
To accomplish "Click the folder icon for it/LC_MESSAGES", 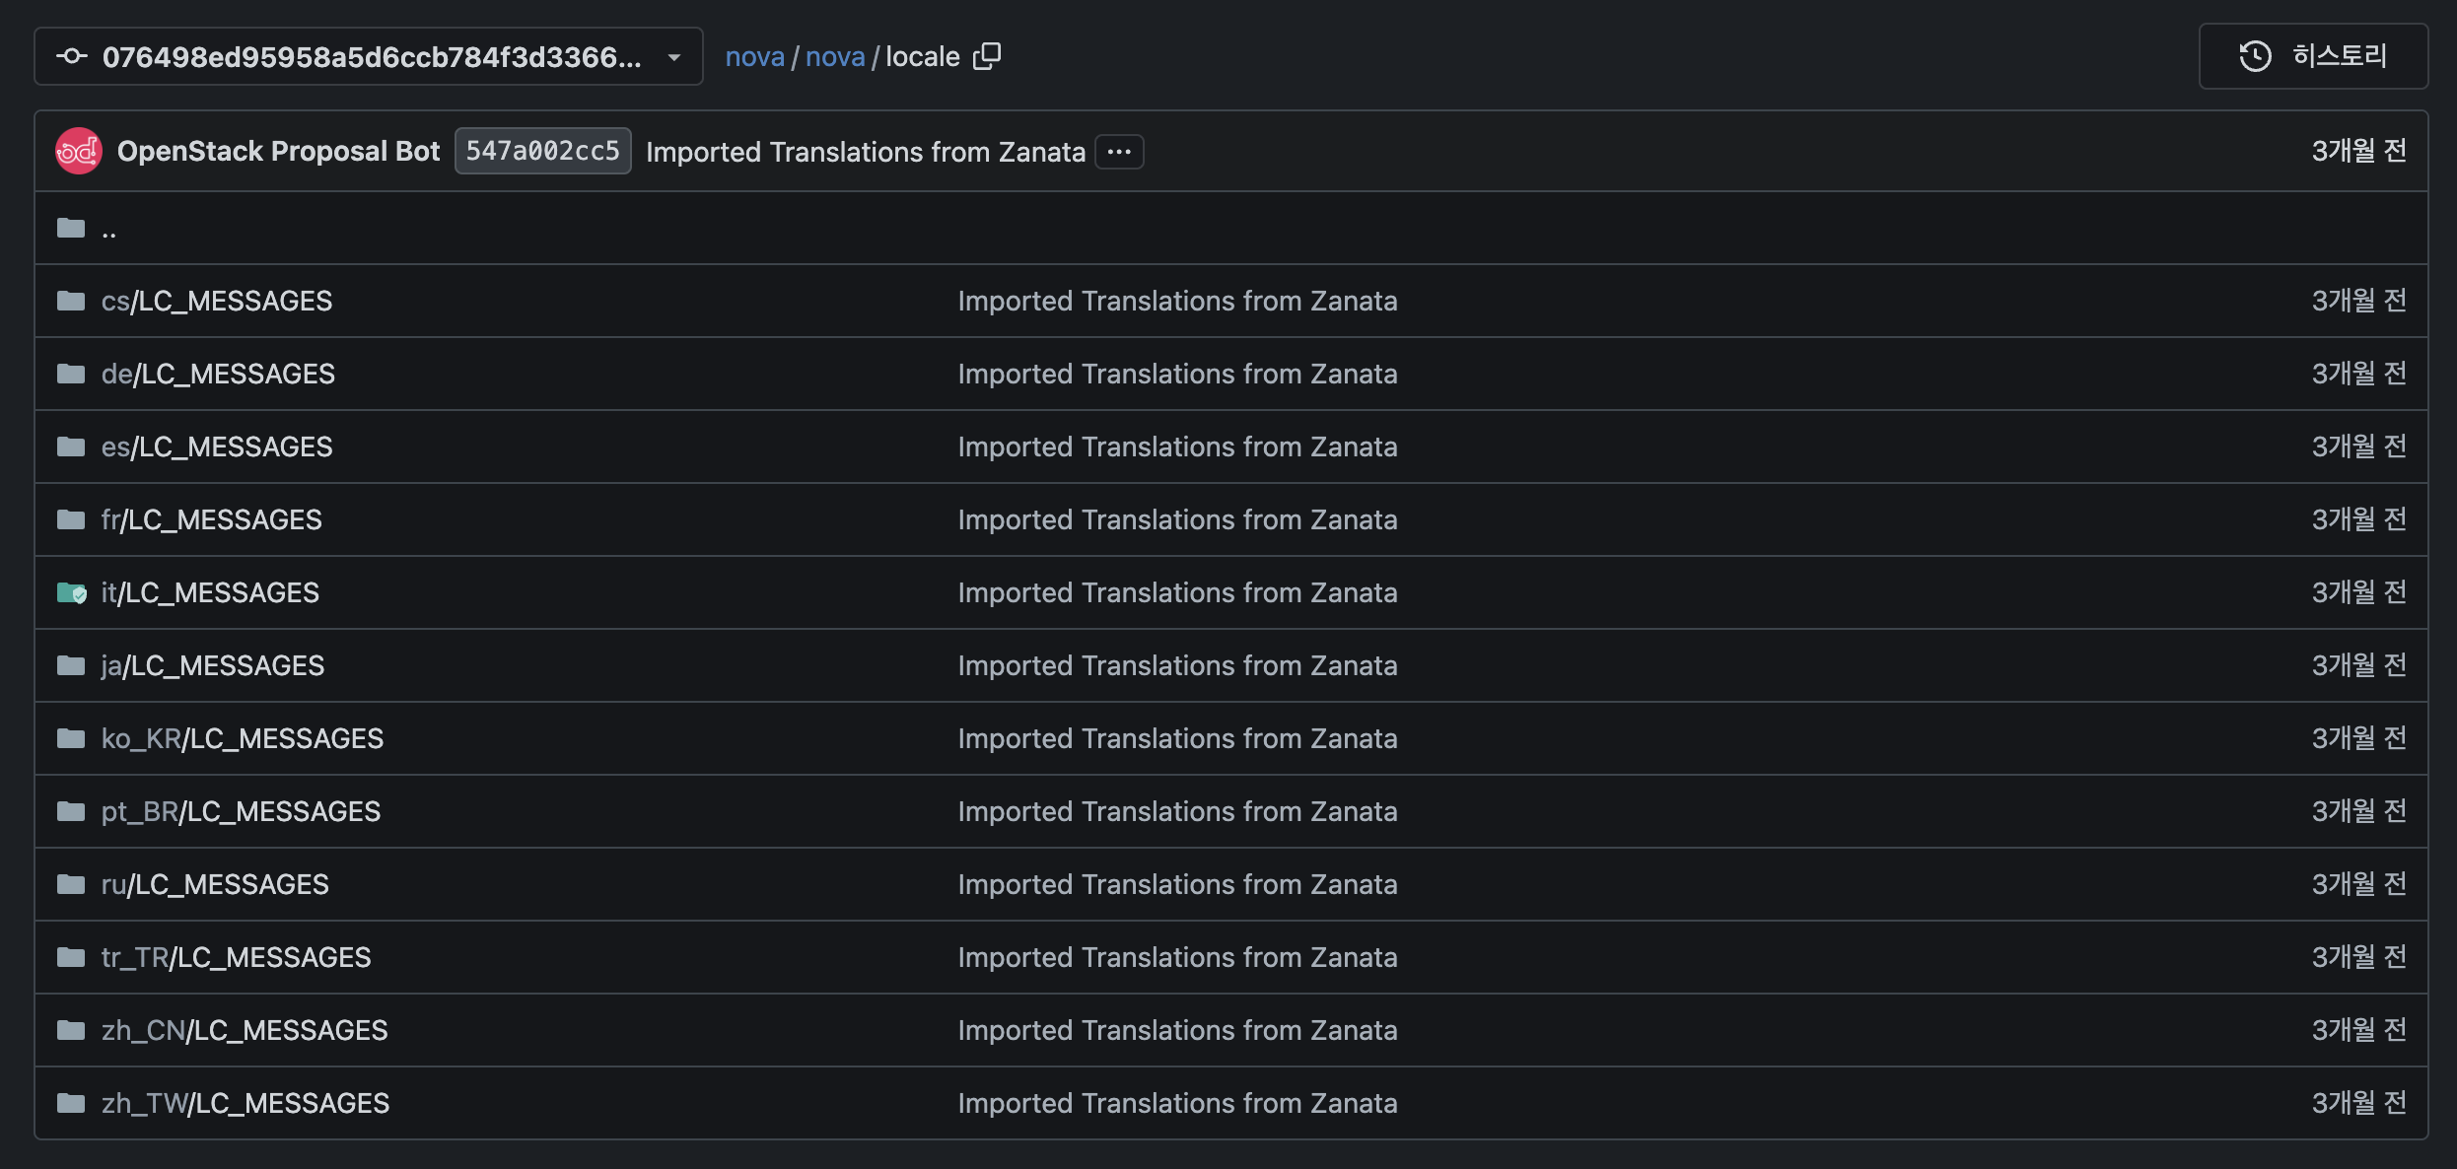I will (x=71, y=592).
